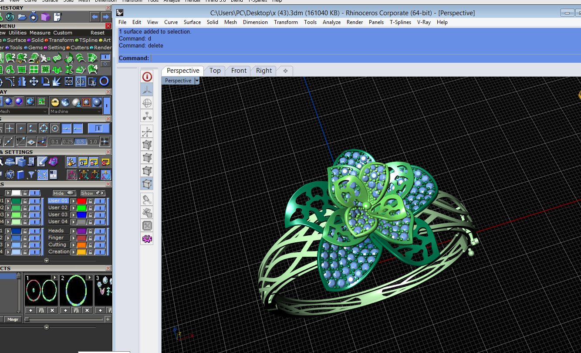Image resolution: width=581 pixels, height=353 pixels.
Task: Select the blue ring icon at the toolbar row end
Action: point(103,81)
